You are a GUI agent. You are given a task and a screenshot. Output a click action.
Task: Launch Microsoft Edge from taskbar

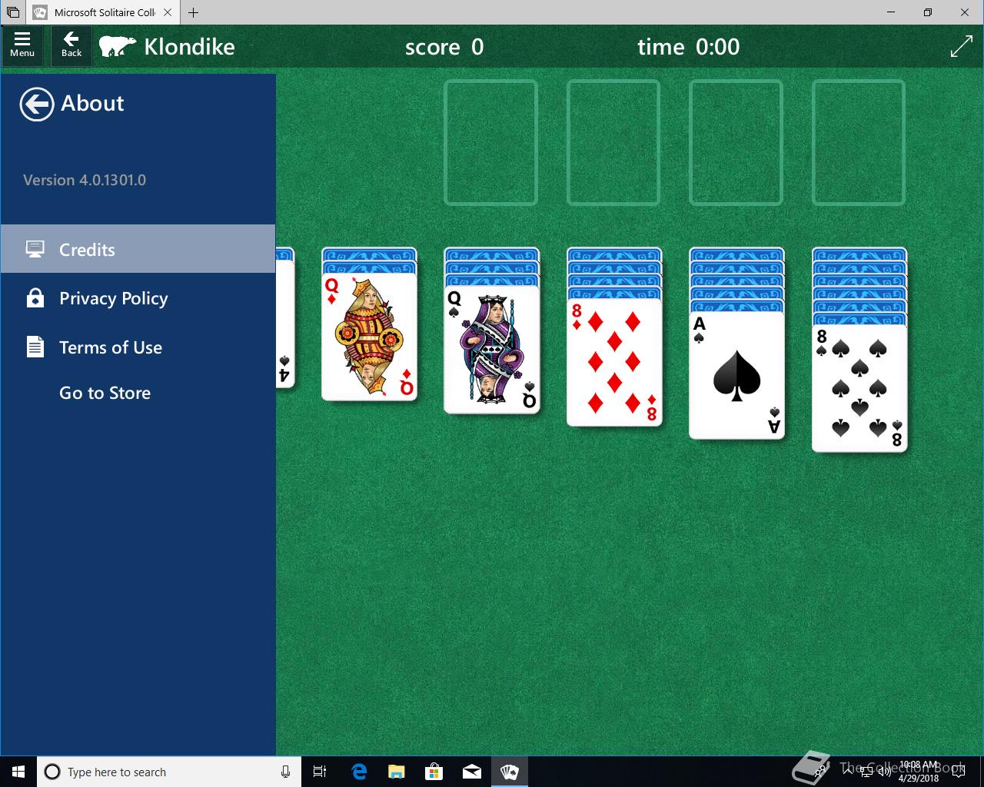click(358, 772)
